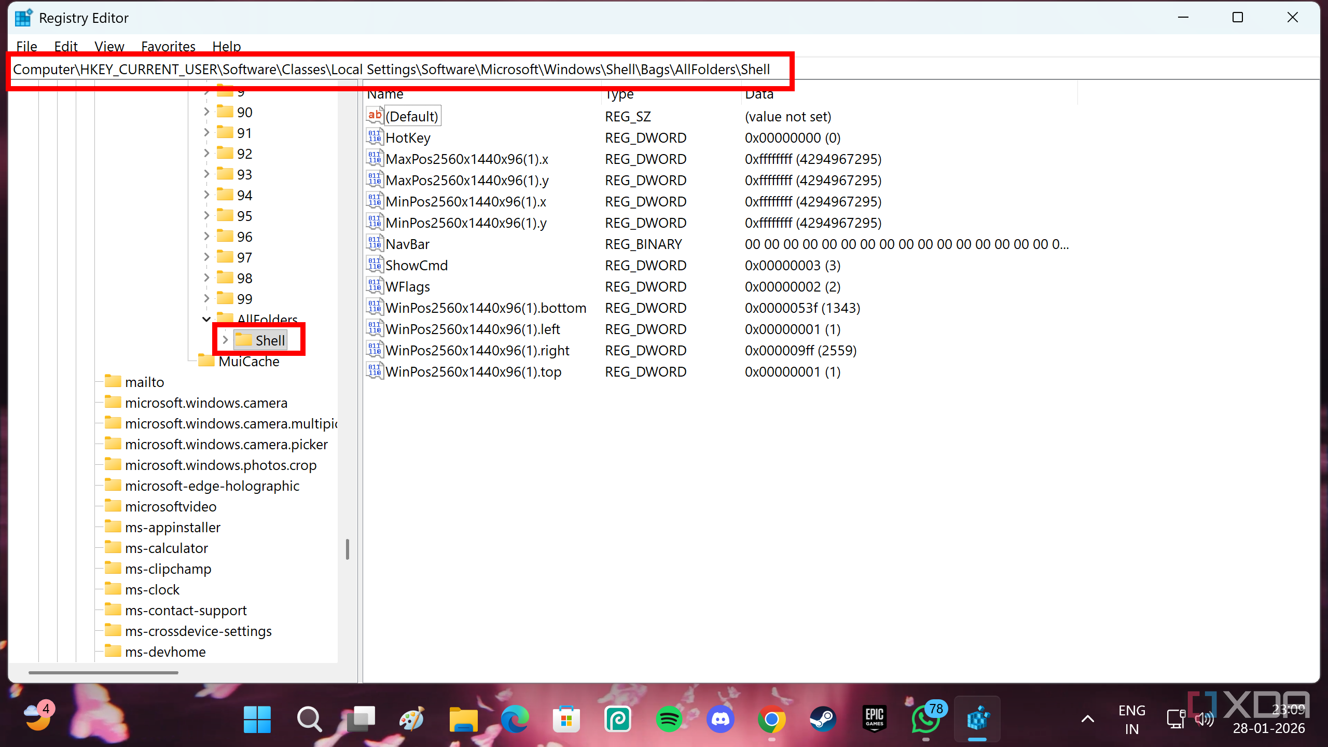Select the ms-crossdevice-settings key
1328x747 pixels.
click(x=198, y=631)
